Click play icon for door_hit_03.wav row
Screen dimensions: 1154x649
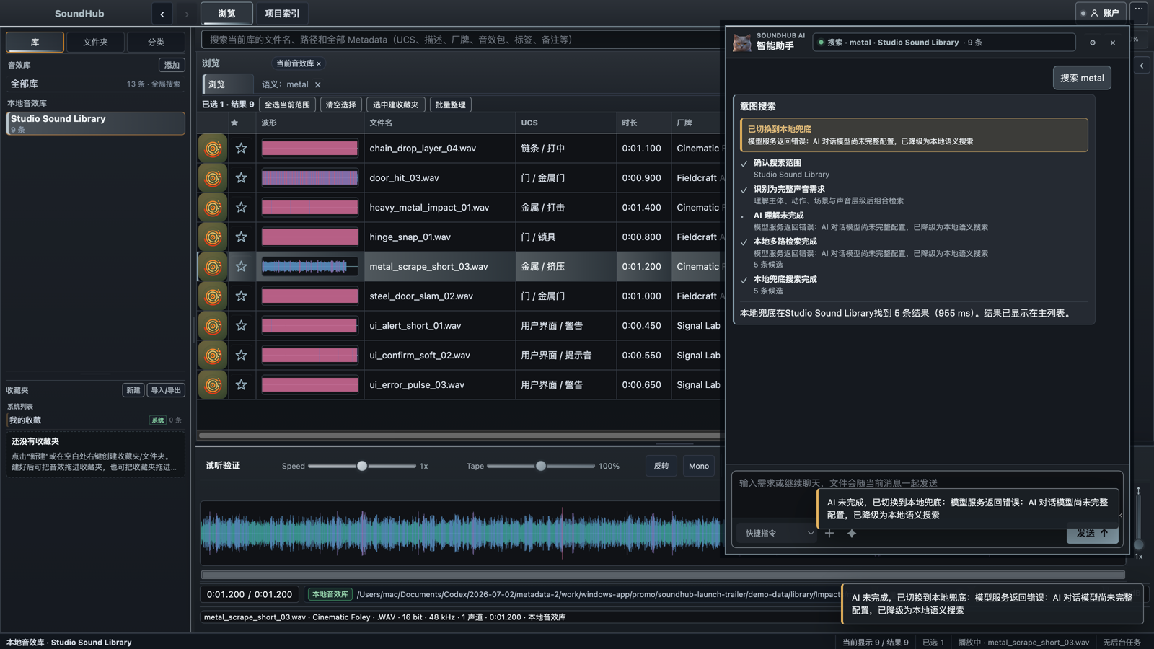213,178
